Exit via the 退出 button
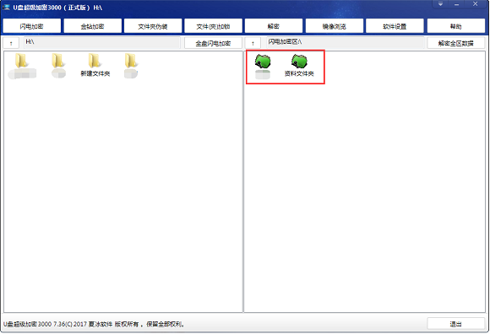Screen dimensions: 490x334 (456, 324)
